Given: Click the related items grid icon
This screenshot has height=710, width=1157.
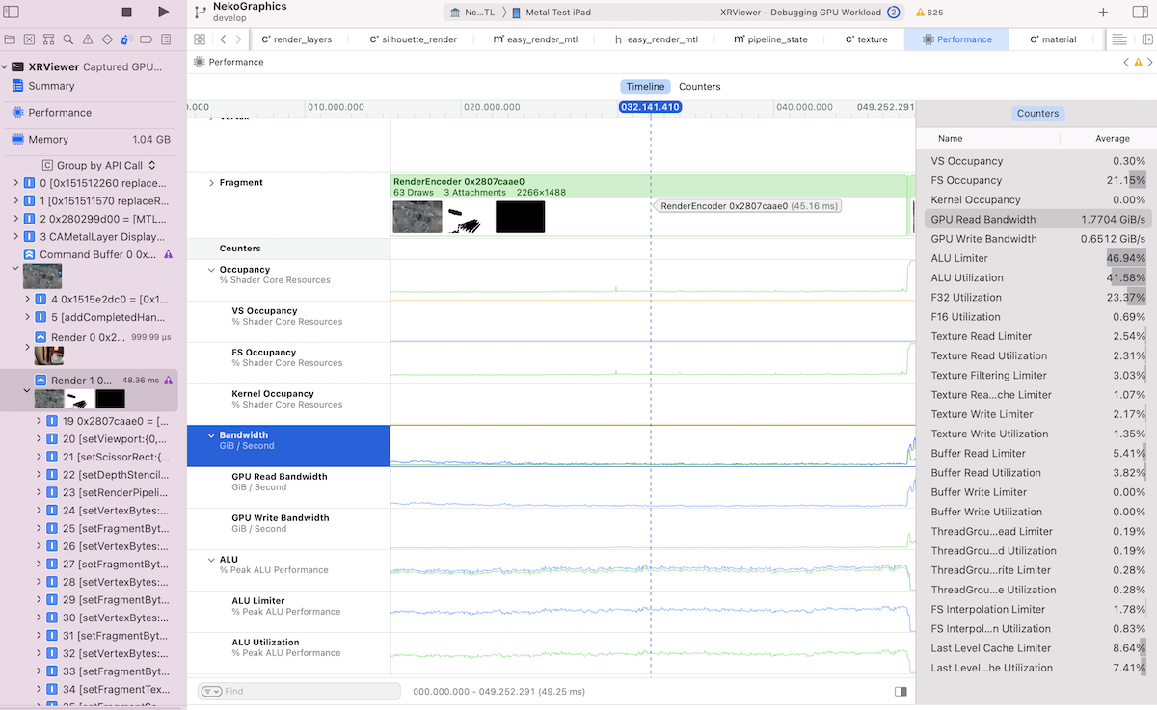Looking at the screenshot, I should pyautogui.click(x=200, y=39).
